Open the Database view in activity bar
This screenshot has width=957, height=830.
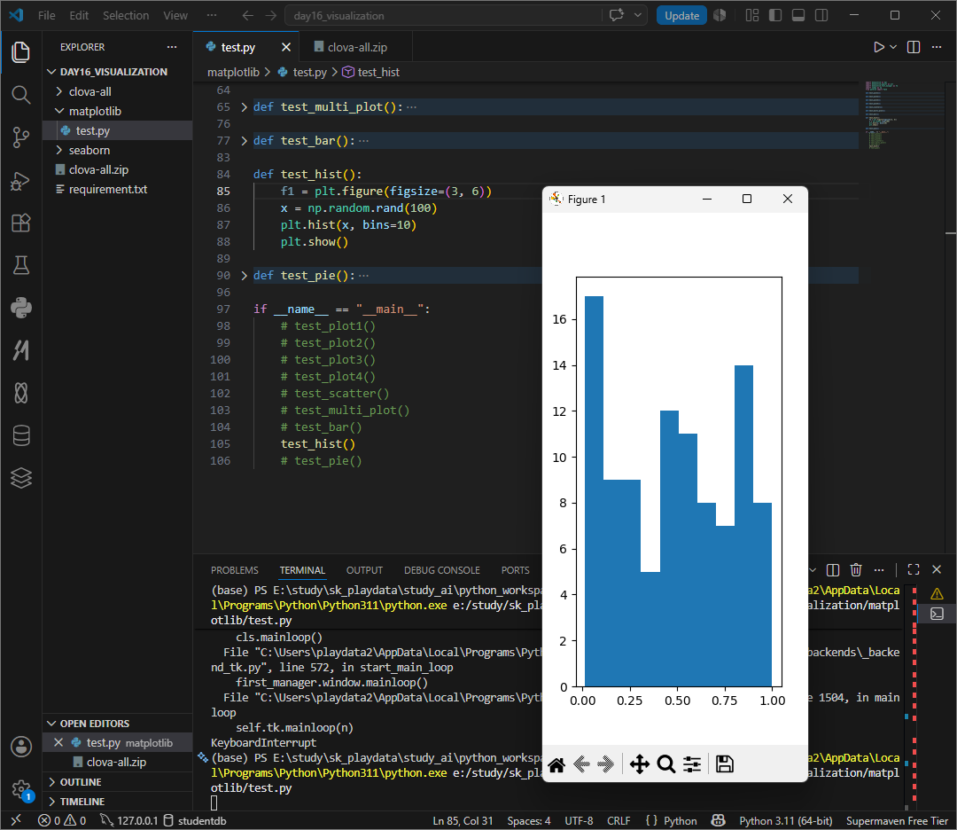[20, 435]
